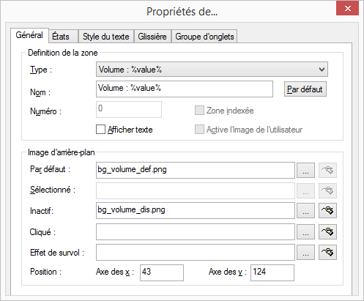Browse for Inactif background image file
This screenshot has height=301, width=364.
[x=305, y=211]
